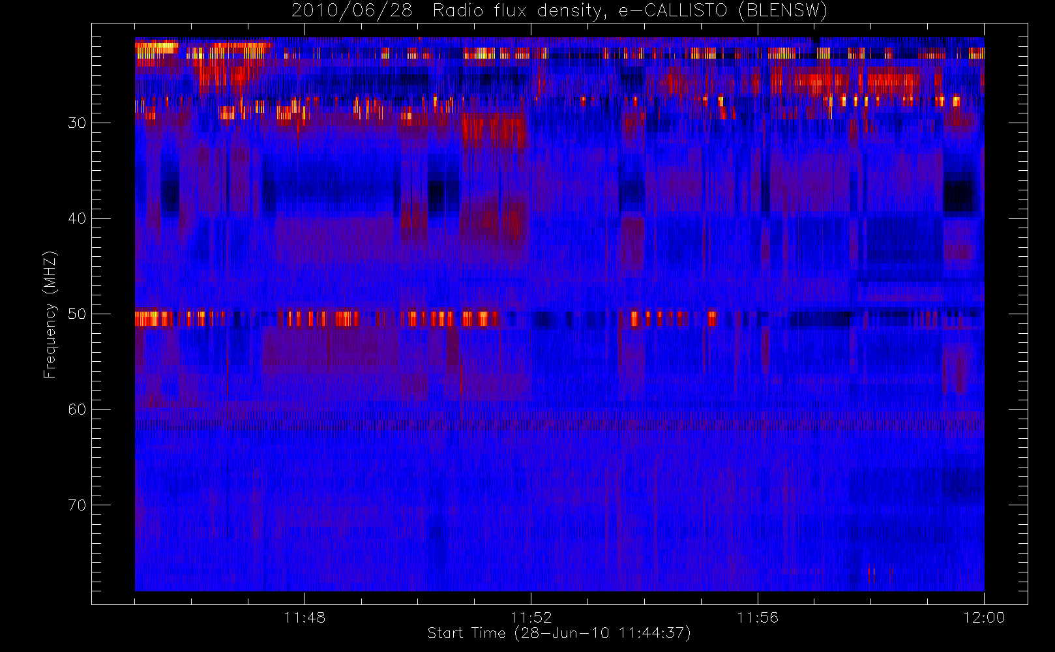Click the 70 frequency tick label
This screenshot has width=1055, height=652.
coord(77,505)
